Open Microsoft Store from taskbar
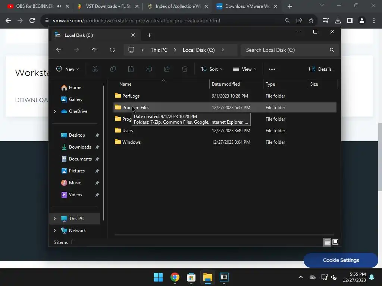The height and width of the screenshot is (286, 382). (x=191, y=277)
